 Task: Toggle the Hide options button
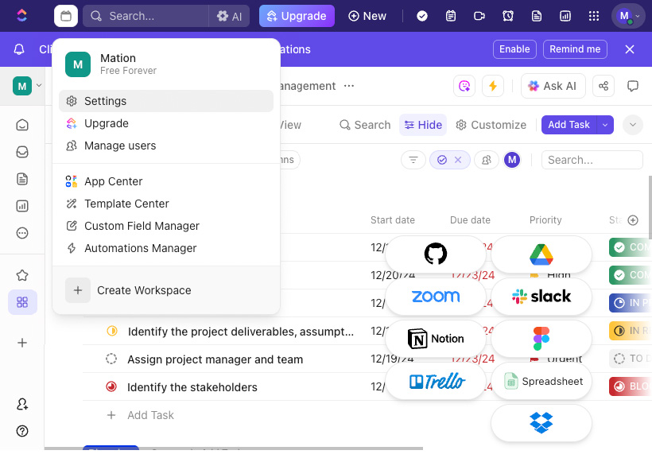click(423, 125)
